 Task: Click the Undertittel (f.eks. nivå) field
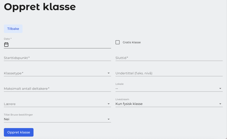click(169, 73)
